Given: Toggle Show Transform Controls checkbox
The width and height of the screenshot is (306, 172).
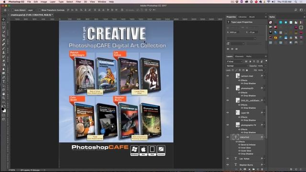Looking at the screenshot, I should [x=39, y=10].
